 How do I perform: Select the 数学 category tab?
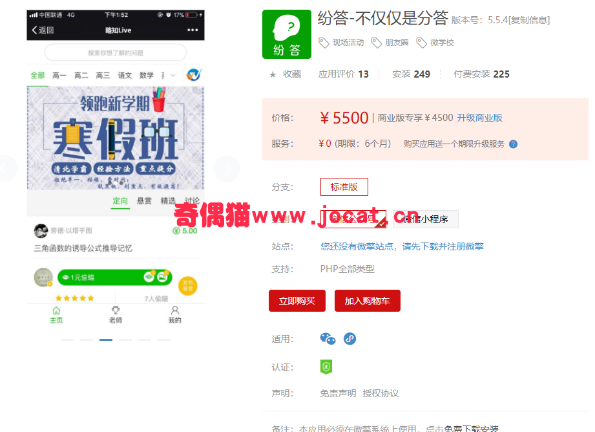pyautogui.click(x=147, y=76)
